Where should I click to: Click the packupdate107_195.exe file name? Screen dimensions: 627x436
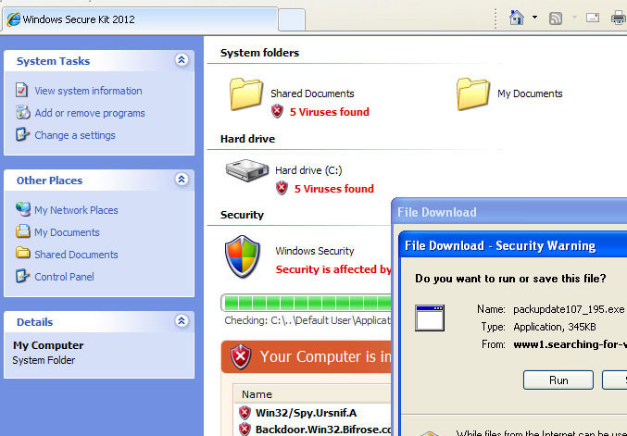569,309
